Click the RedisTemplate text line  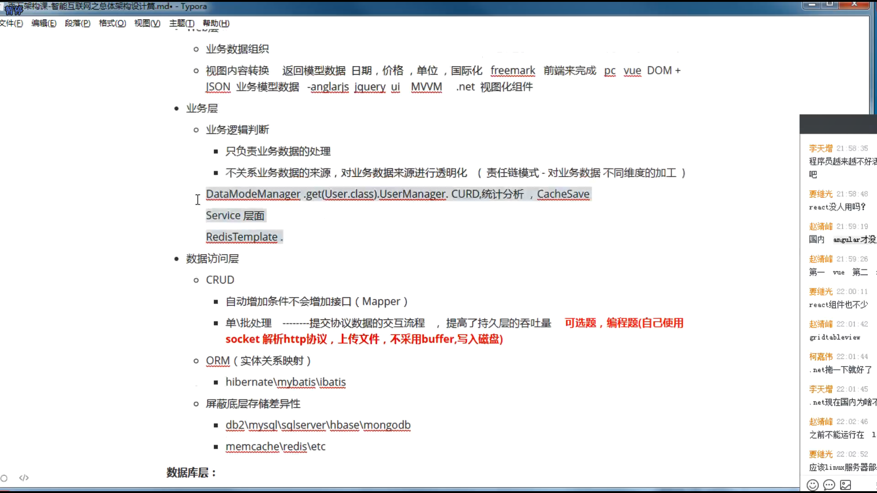point(244,237)
